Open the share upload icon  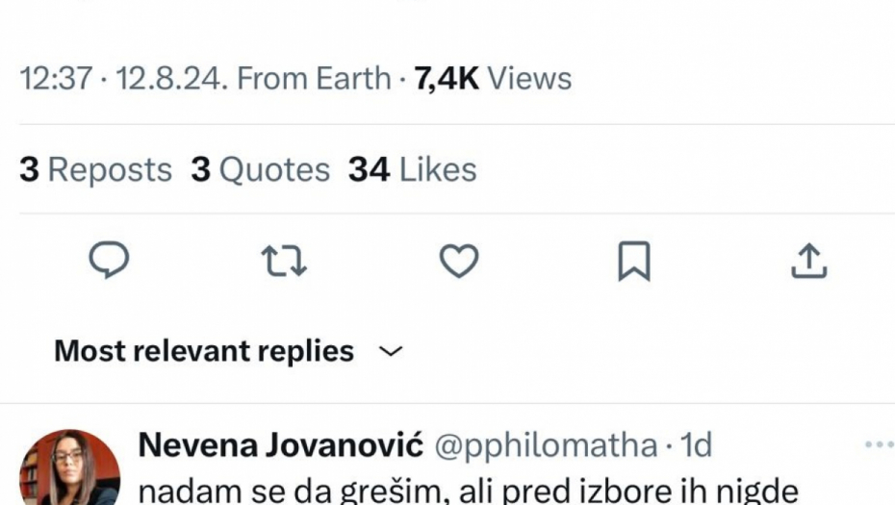[808, 260]
